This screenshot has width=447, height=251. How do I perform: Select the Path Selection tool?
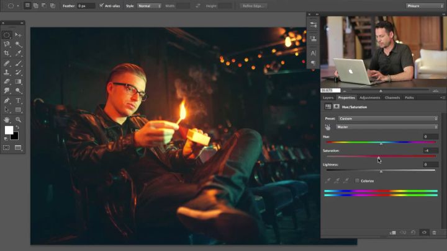tap(7, 110)
